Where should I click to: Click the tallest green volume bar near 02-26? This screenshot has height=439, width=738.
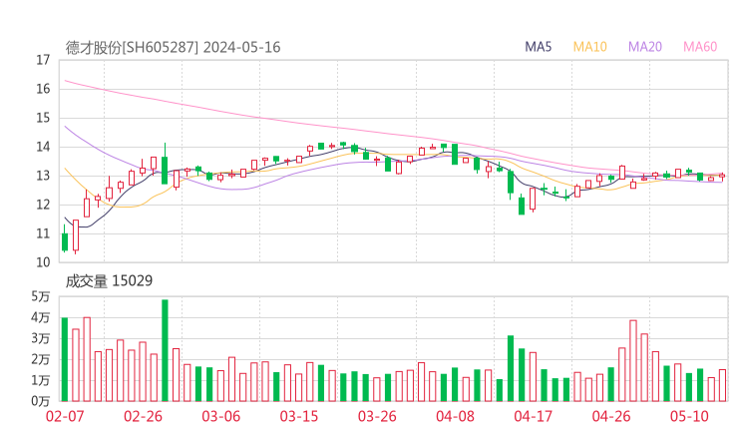pos(165,350)
